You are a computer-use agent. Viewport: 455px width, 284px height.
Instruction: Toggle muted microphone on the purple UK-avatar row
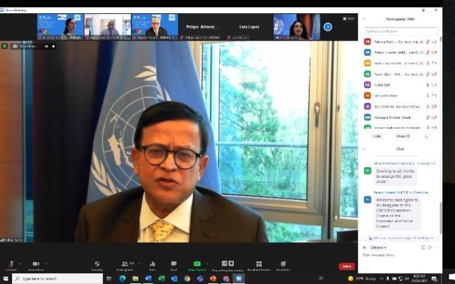point(427,107)
